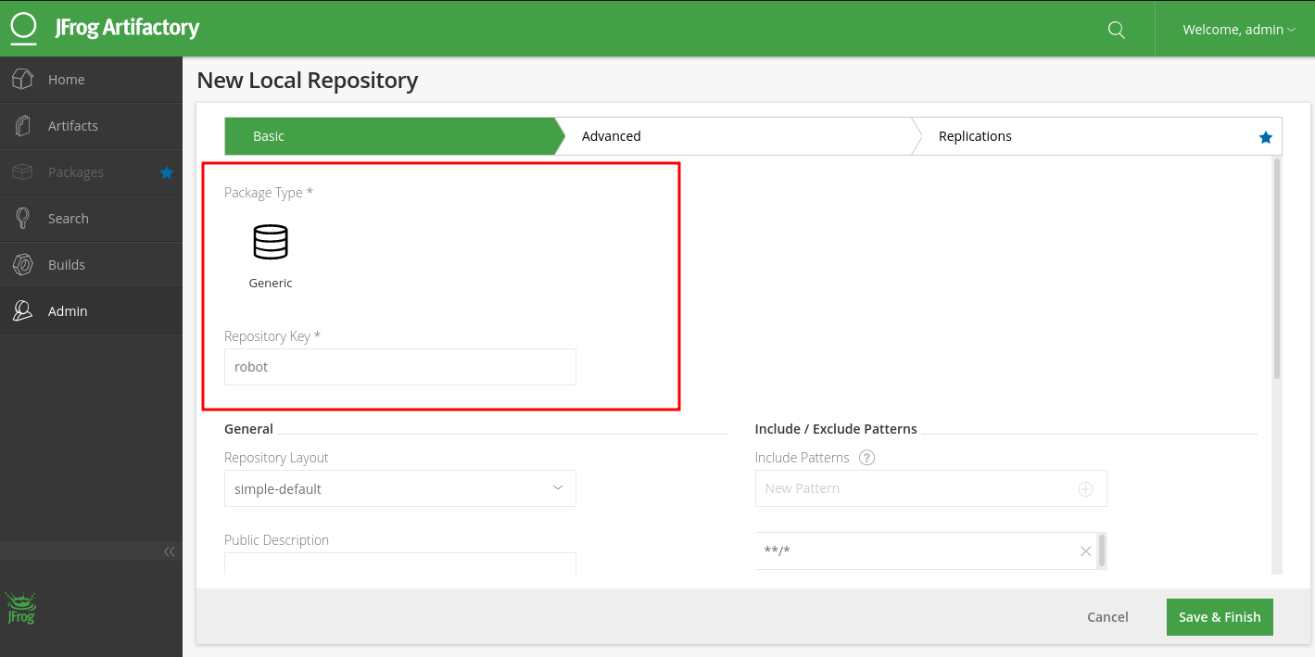Image resolution: width=1315 pixels, height=657 pixels.
Task: Open the search magnifier in header
Action: (1117, 30)
